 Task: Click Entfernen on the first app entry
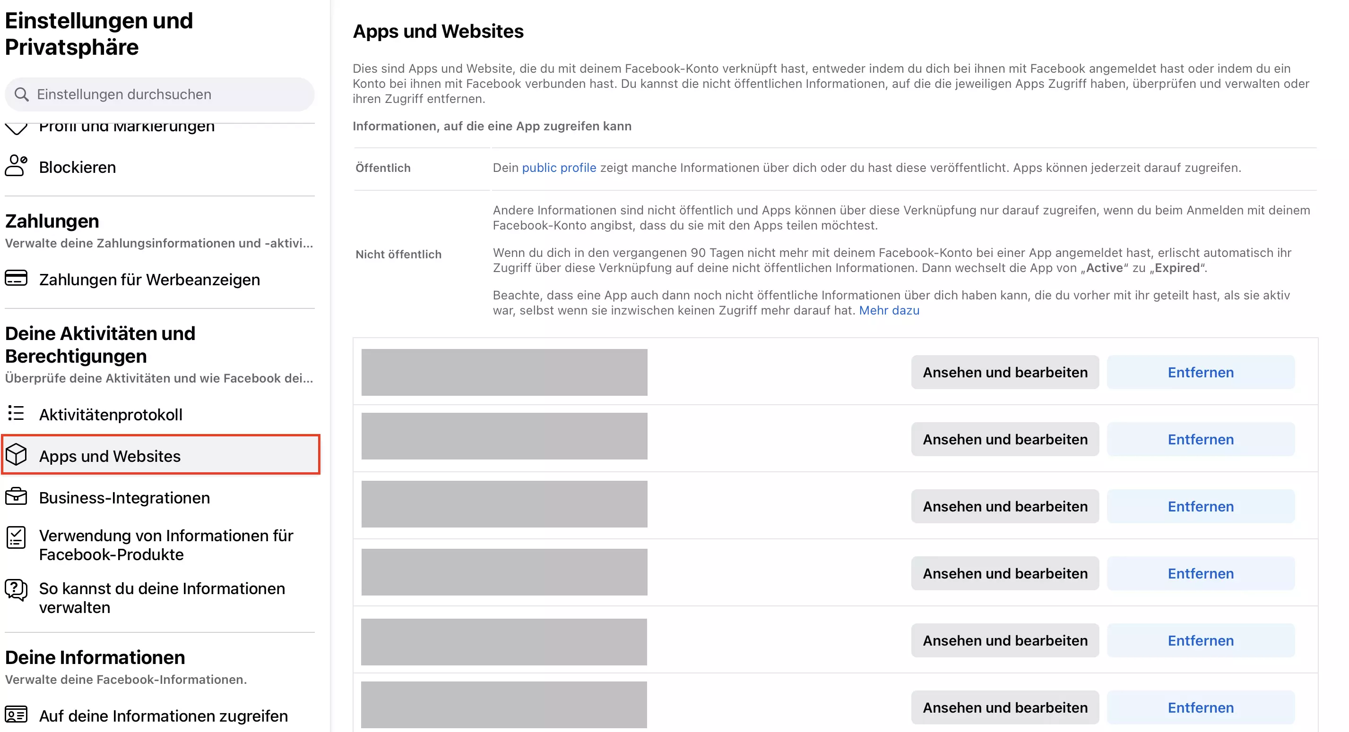[1200, 372]
